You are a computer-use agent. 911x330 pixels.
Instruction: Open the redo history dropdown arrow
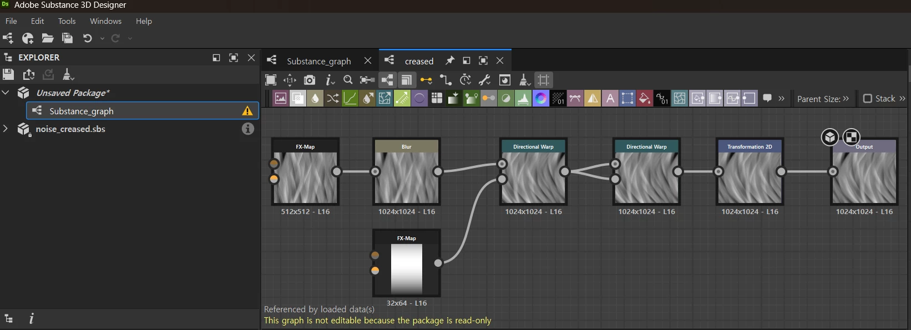click(x=130, y=38)
